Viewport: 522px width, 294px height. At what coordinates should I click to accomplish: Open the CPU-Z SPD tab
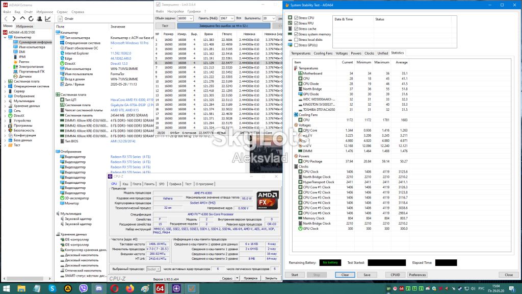tap(162, 184)
